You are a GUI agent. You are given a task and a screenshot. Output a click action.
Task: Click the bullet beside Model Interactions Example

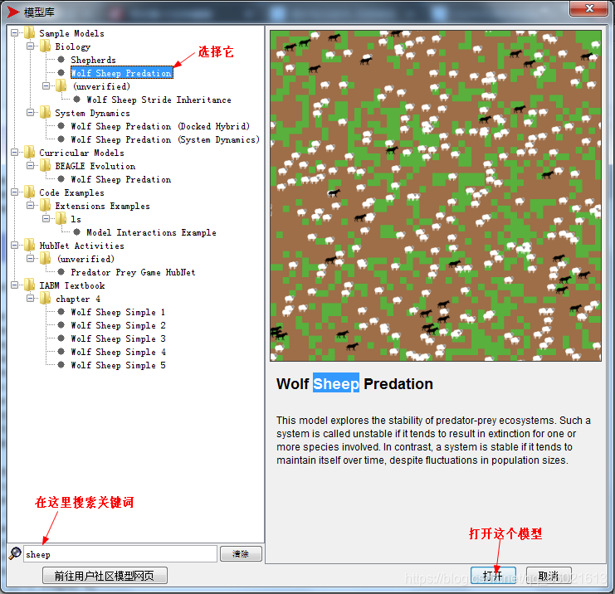pos(77,232)
